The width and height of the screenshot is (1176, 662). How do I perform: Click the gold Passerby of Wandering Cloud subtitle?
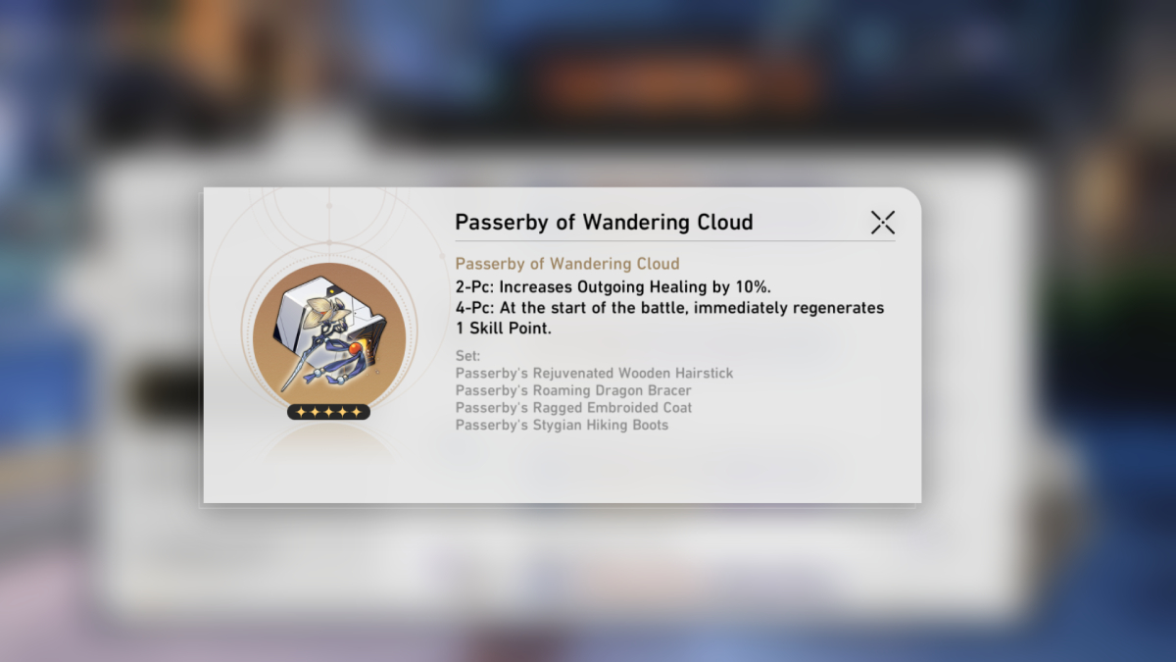[x=567, y=264]
